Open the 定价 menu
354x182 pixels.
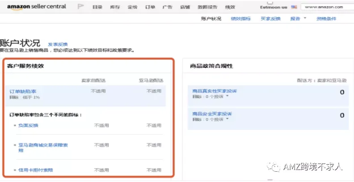132,7
